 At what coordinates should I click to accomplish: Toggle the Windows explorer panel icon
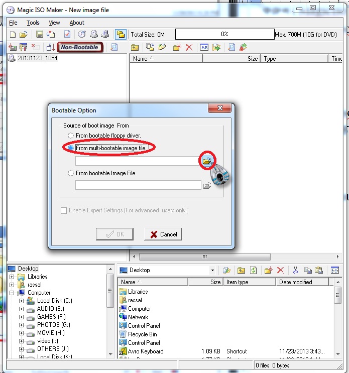click(x=121, y=35)
